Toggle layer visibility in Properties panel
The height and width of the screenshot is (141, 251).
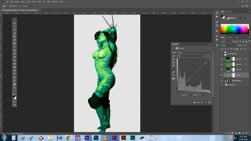point(206,103)
